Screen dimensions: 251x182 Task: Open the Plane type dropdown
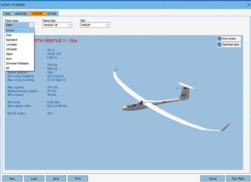[68, 25]
